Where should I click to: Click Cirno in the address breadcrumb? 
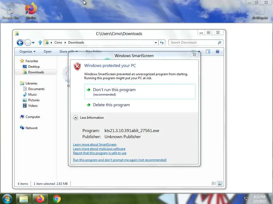click(58, 42)
